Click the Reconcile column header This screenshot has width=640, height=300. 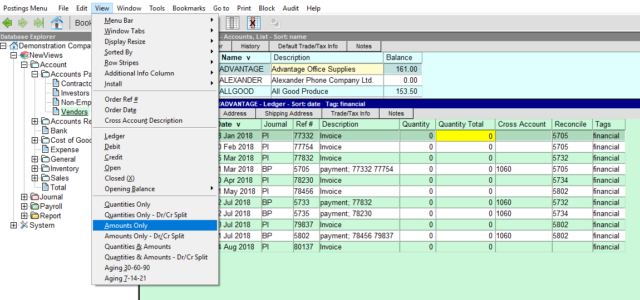[x=570, y=124]
